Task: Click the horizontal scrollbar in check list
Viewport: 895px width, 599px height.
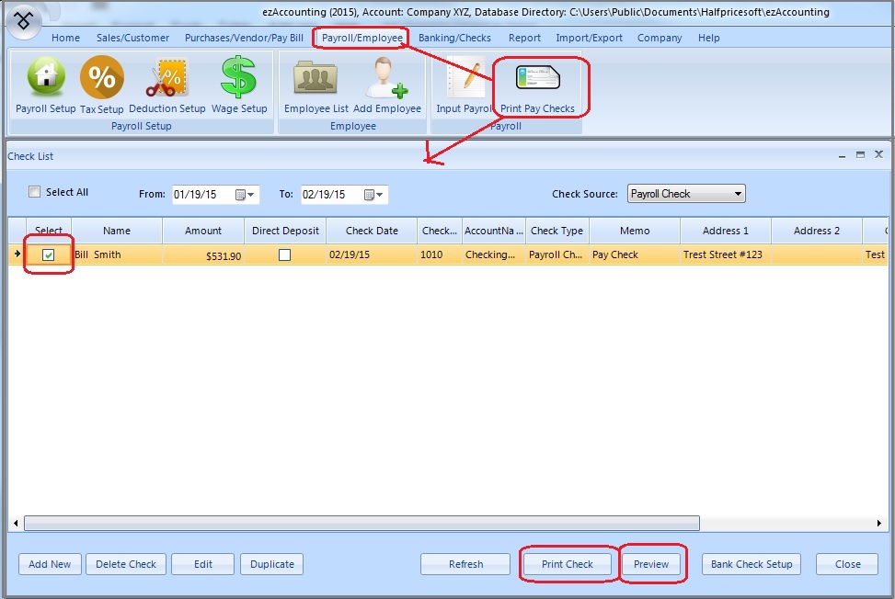Action: click(361, 523)
